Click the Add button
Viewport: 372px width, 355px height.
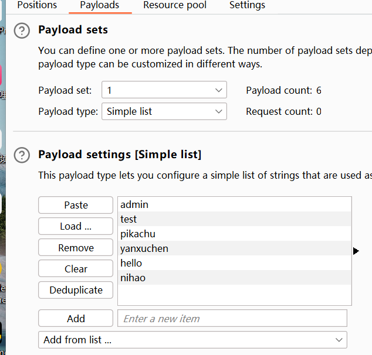click(76, 318)
